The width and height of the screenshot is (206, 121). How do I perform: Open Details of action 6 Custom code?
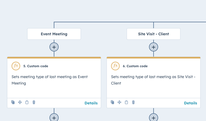pos(190,103)
